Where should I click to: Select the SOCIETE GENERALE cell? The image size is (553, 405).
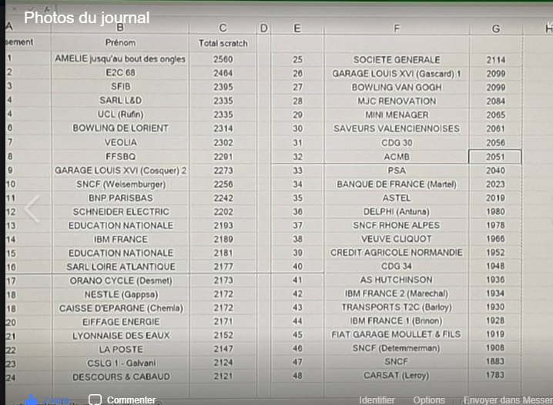click(x=397, y=59)
